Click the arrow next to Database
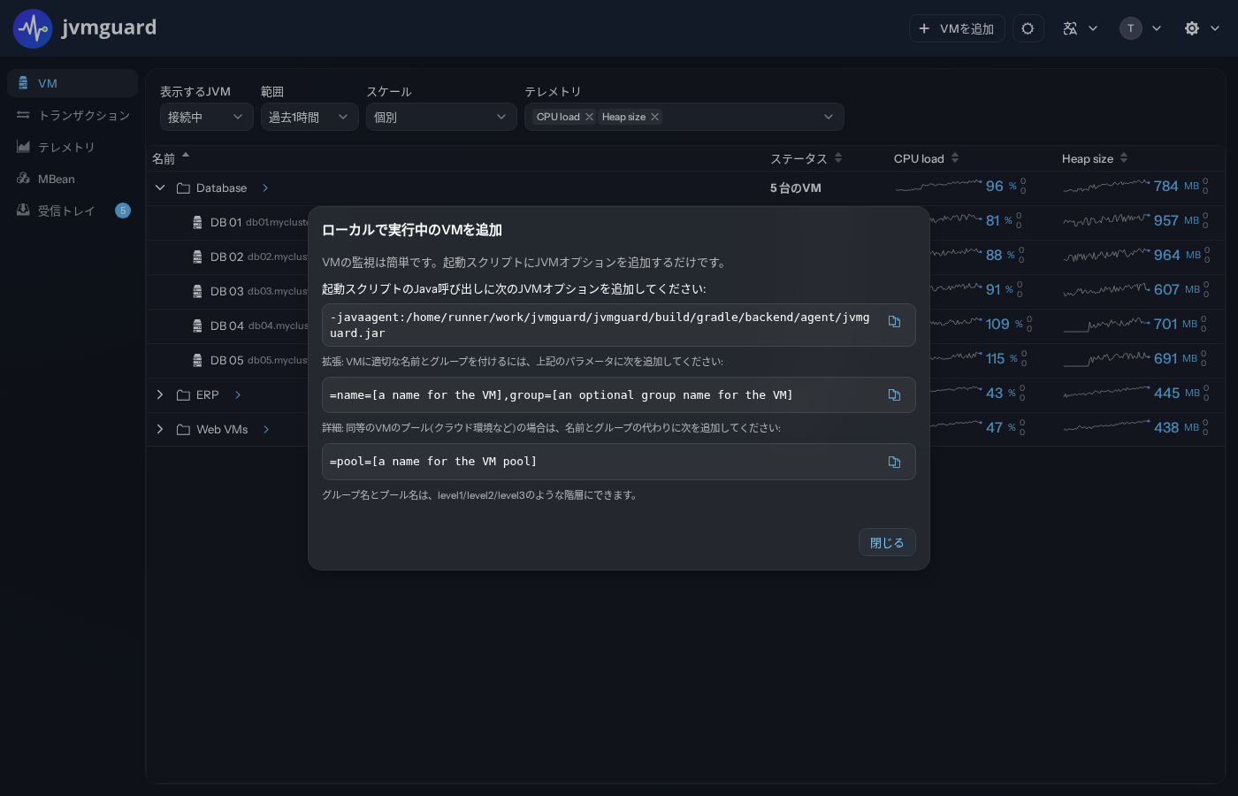Screen dimensions: 1238x796 coord(265,188)
